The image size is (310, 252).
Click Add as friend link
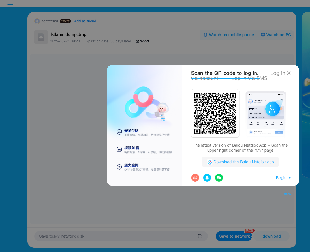(85, 21)
